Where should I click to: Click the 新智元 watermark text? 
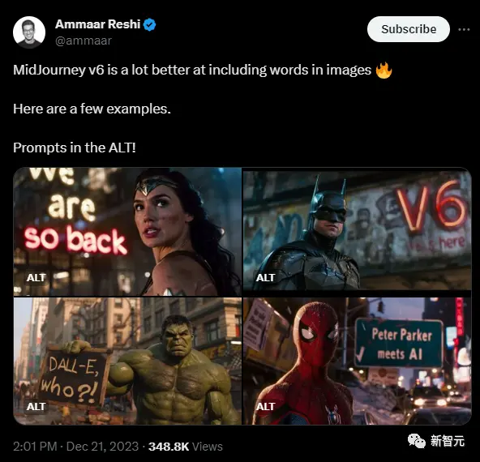[x=448, y=441]
